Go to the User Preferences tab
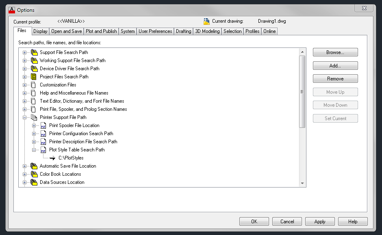 155,31
